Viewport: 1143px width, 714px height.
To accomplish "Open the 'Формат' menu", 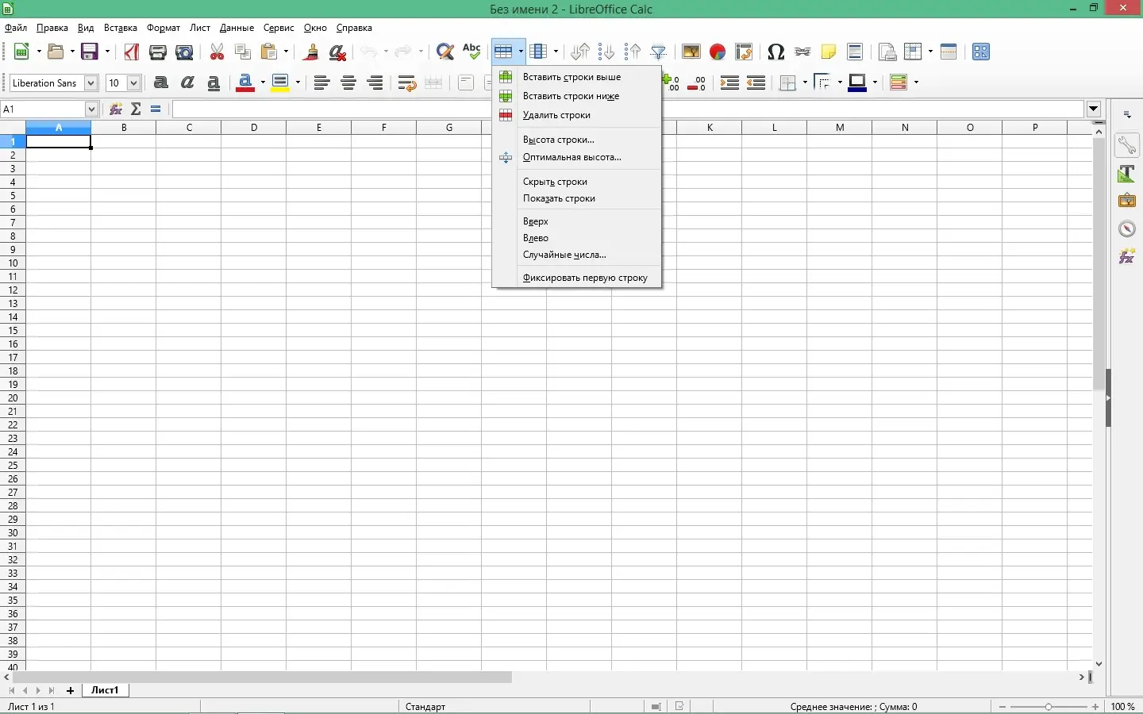I will coord(164,28).
